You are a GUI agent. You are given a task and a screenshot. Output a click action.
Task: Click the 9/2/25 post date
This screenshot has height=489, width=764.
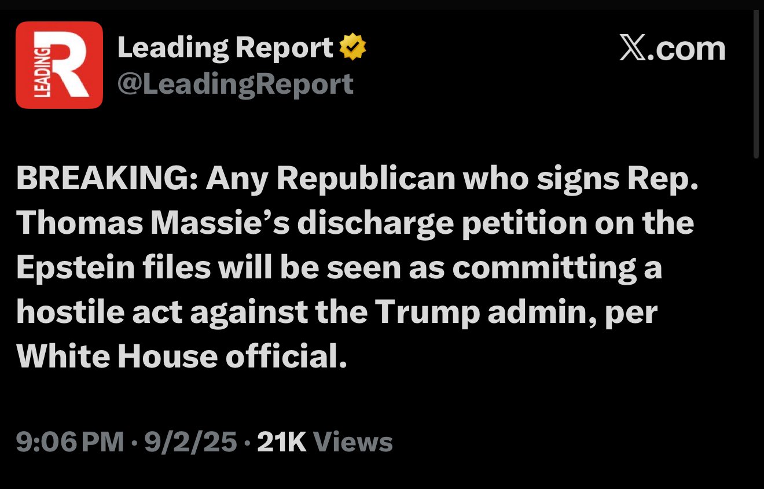click(x=191, y=443)
